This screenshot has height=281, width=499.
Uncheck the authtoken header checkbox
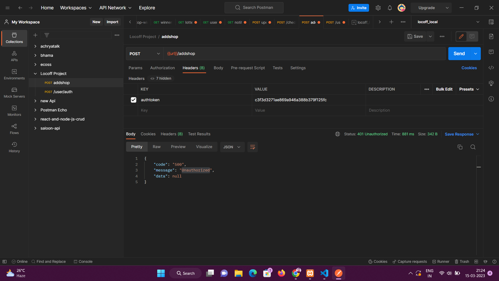(134, 100)
